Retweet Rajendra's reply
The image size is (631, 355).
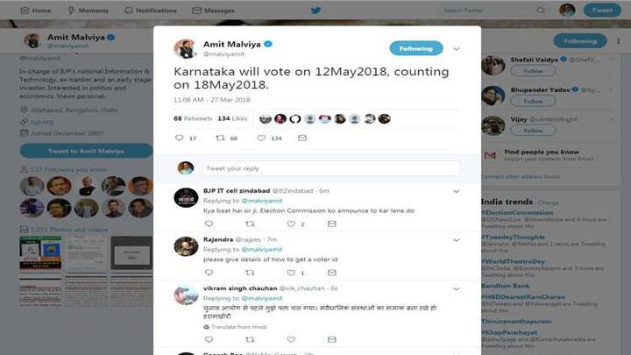tap(250, 273)
